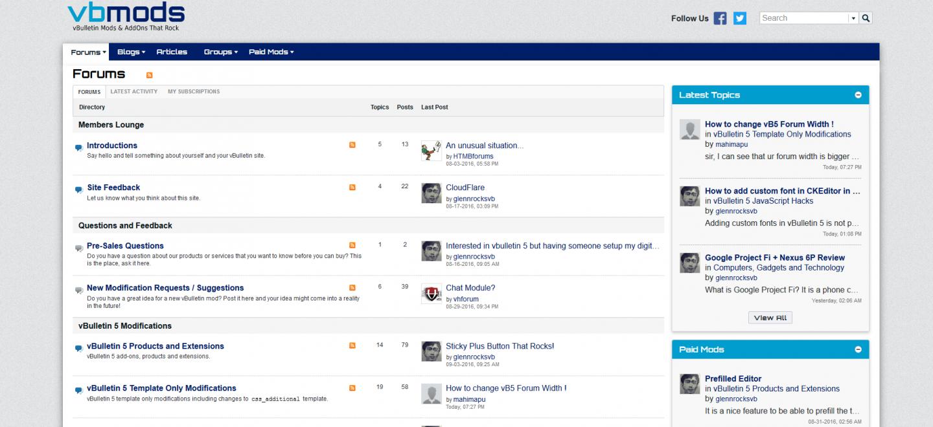
Task: Open New Modification Requests / Suggestions forum
Action: pyautogui.click(x=165, y=288)
